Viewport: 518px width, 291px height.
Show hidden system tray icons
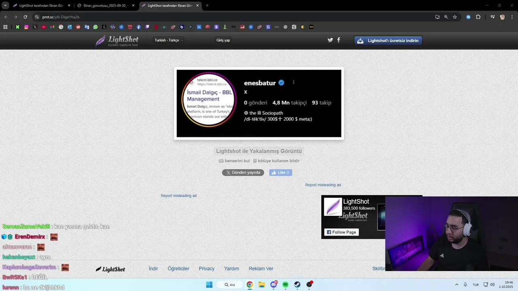click(x=456, y=285)
